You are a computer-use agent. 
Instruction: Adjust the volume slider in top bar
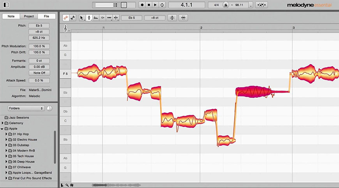pos(106,5)
